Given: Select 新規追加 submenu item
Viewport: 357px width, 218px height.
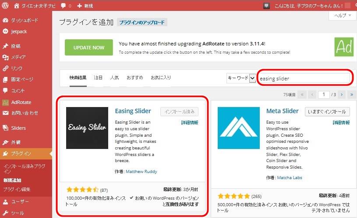Looking at the screenshot, I should tap(12, 180).
